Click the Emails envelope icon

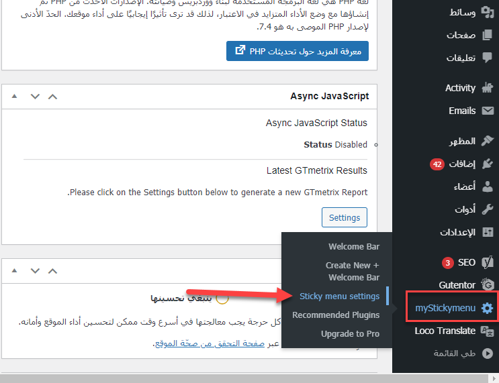(488, 111)
